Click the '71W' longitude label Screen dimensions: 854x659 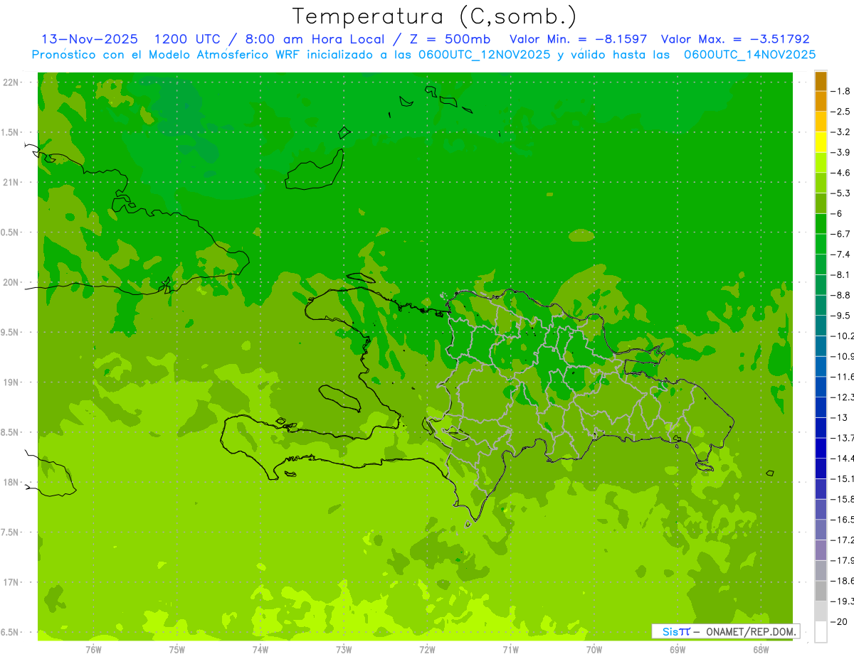coord(510,650)
